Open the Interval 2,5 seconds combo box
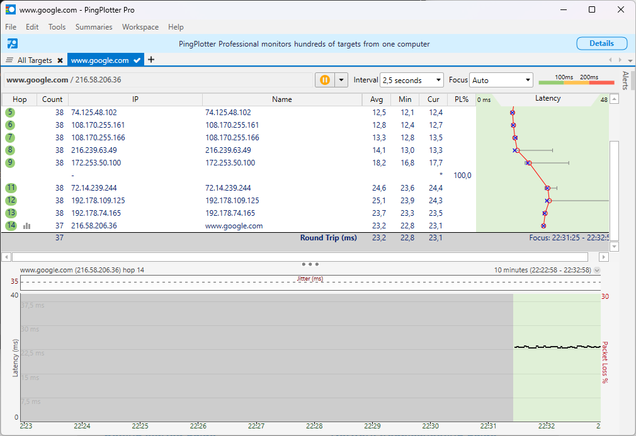This screenshot has width=636, height=436. click(x=411, y=81)
